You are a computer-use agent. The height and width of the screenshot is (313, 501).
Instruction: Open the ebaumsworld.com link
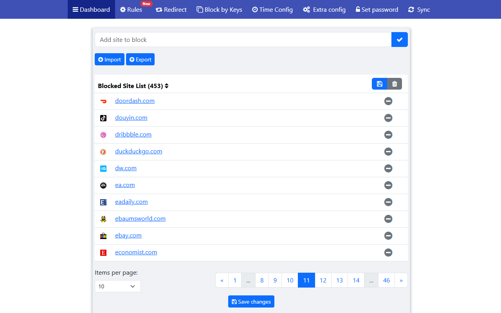[140, 219]
